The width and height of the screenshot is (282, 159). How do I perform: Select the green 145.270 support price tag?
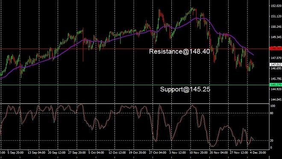(276, 85)
